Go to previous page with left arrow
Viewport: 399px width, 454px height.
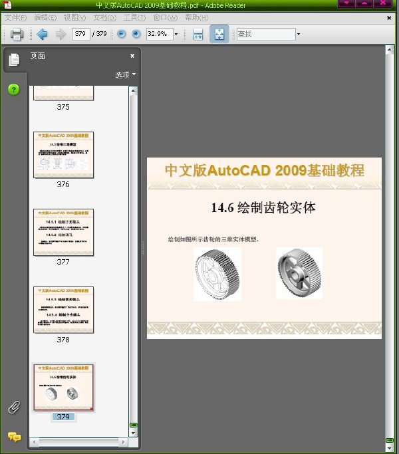(43, 34)
